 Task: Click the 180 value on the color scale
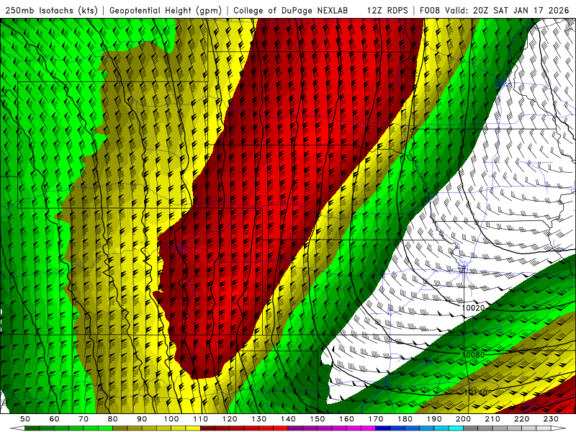point(405,419)
